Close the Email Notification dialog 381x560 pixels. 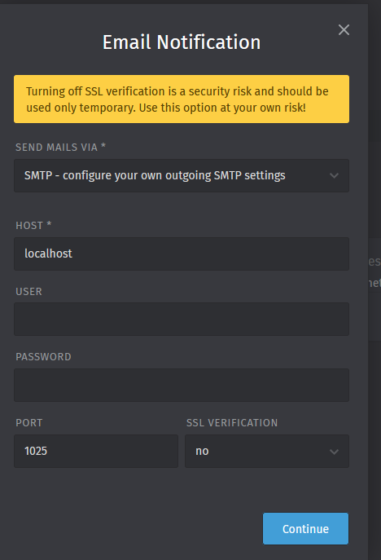pyautogui.click(x=344, y=29)
